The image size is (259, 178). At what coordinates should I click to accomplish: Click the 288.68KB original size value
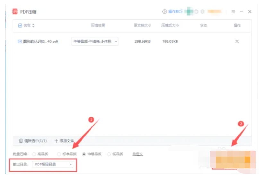click(142, 42)
